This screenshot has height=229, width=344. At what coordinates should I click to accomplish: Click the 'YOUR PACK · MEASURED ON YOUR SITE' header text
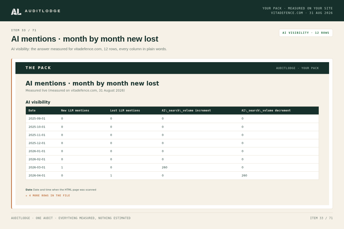click(298, 8)
